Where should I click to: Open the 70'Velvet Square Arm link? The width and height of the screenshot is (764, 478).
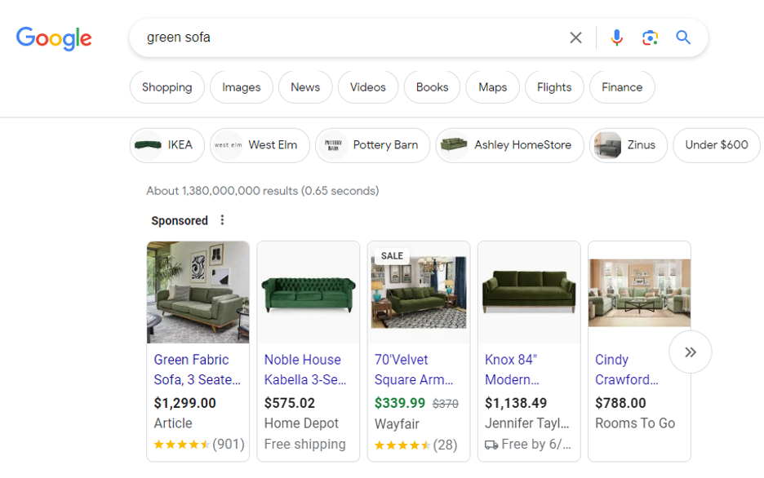pos(414,370)
